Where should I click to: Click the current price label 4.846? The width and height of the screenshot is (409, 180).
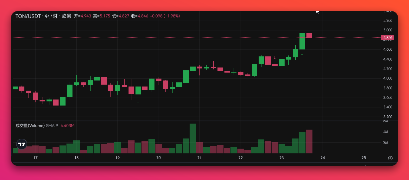(387, 38)
